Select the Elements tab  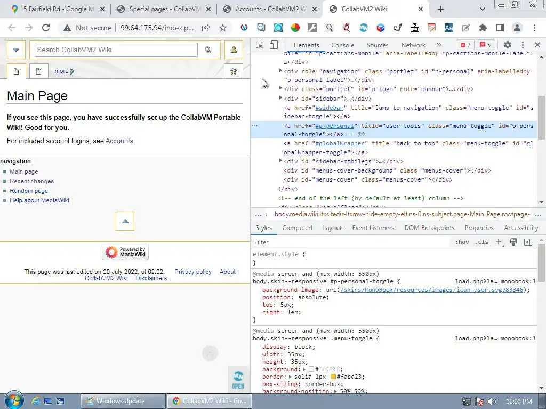306,45
